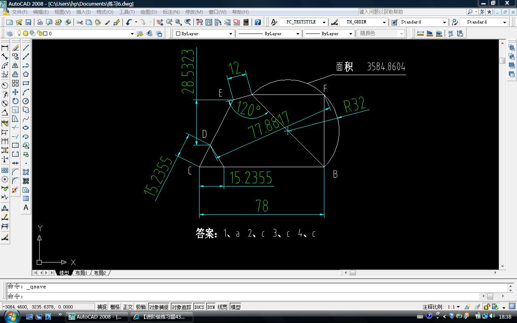Expand the layer 0 dropdown list

(x=132, y=34)
